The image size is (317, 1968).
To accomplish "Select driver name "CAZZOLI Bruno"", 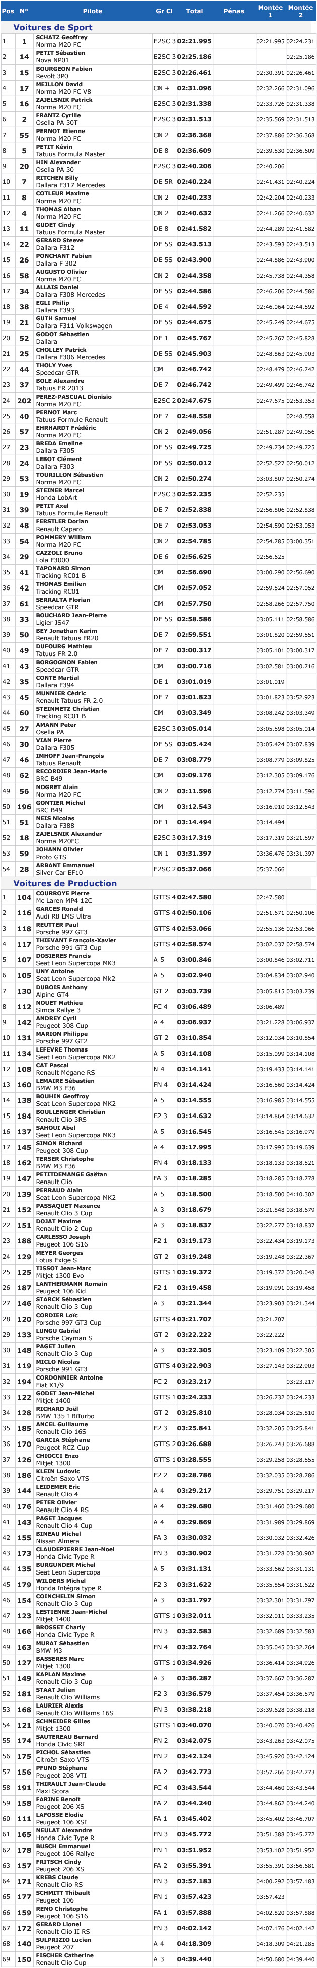I will (59, 552).
